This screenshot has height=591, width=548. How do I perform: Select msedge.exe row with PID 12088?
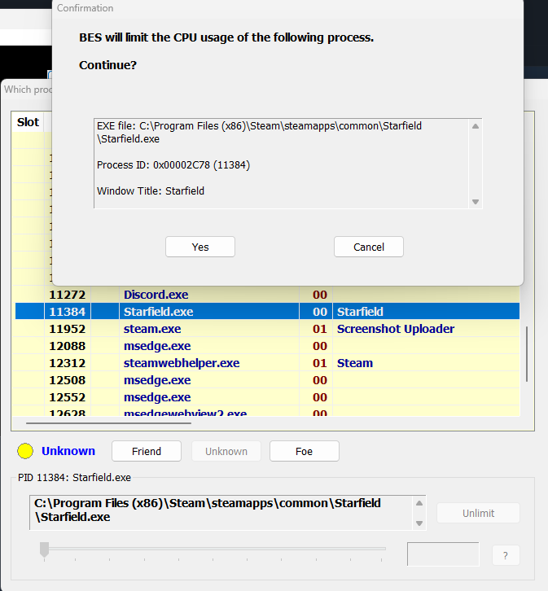tap(267, 346)
